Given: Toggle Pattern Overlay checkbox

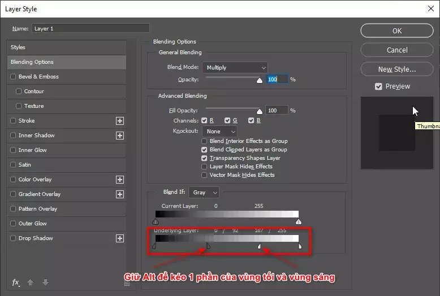Looking at the screenshot, I should (13, 208).
